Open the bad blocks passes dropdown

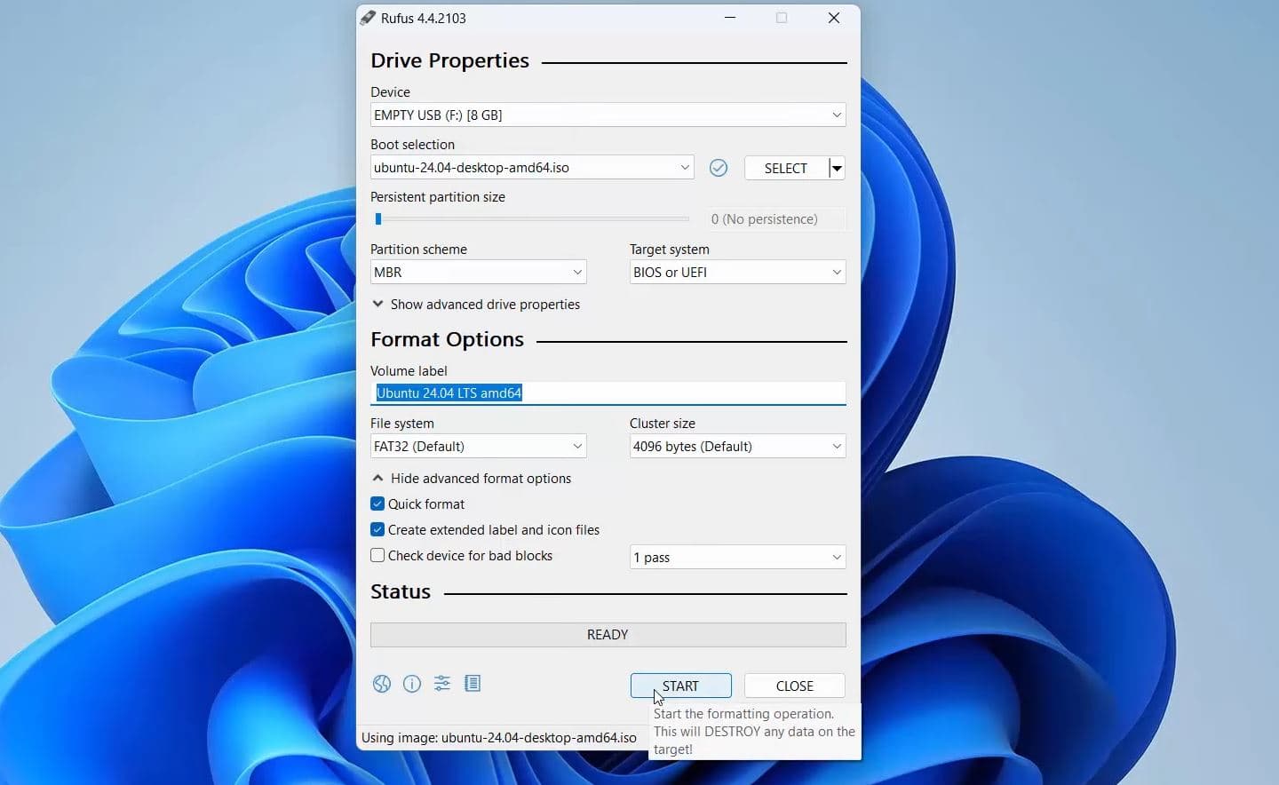point(737,558)
